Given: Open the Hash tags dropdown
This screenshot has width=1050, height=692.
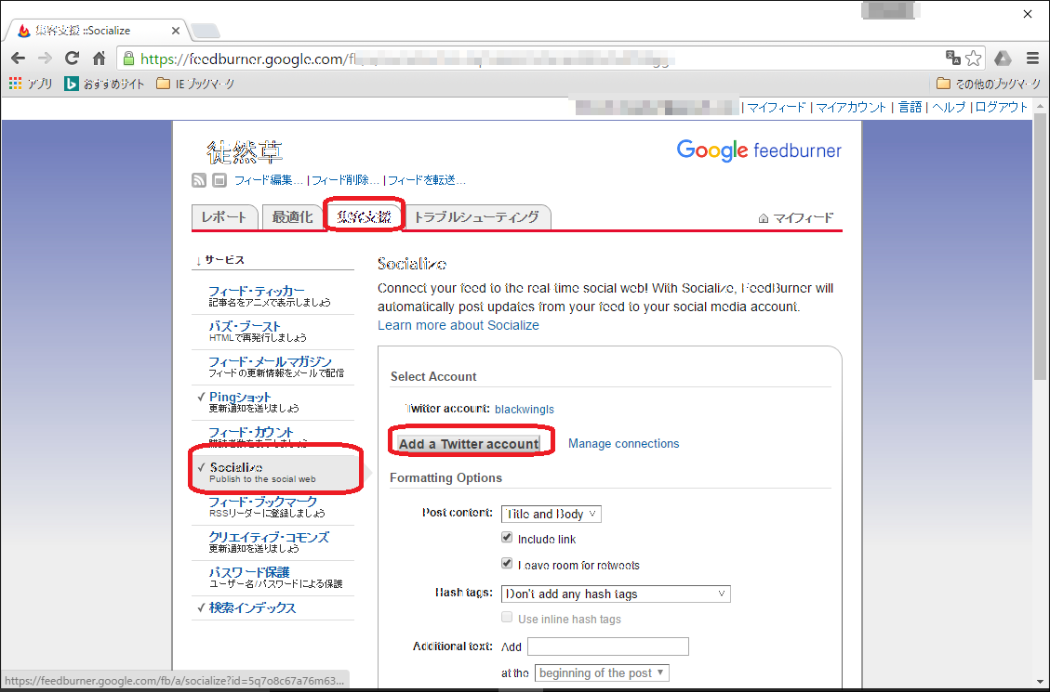Looking at the screenshot, I should tap(616, 594).
